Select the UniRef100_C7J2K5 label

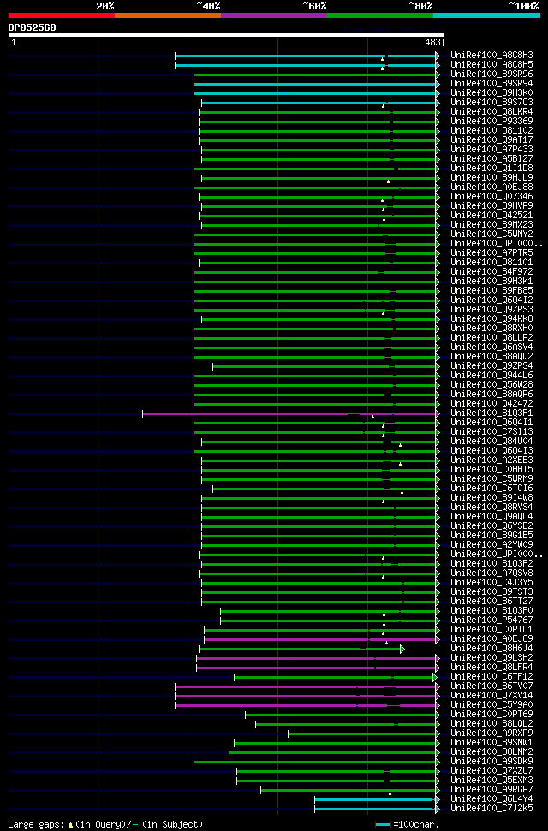click(491, 808)
